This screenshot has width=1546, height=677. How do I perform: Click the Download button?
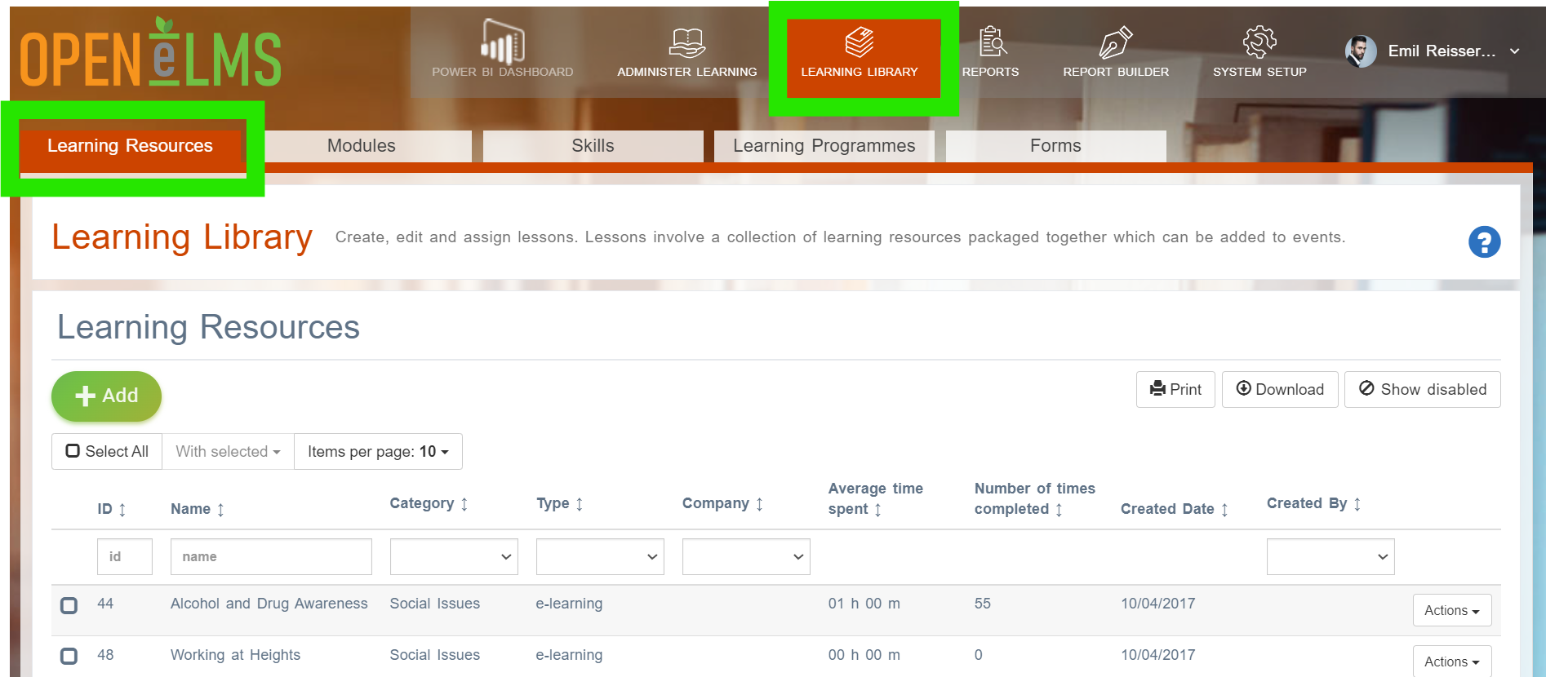point(1279,390)
